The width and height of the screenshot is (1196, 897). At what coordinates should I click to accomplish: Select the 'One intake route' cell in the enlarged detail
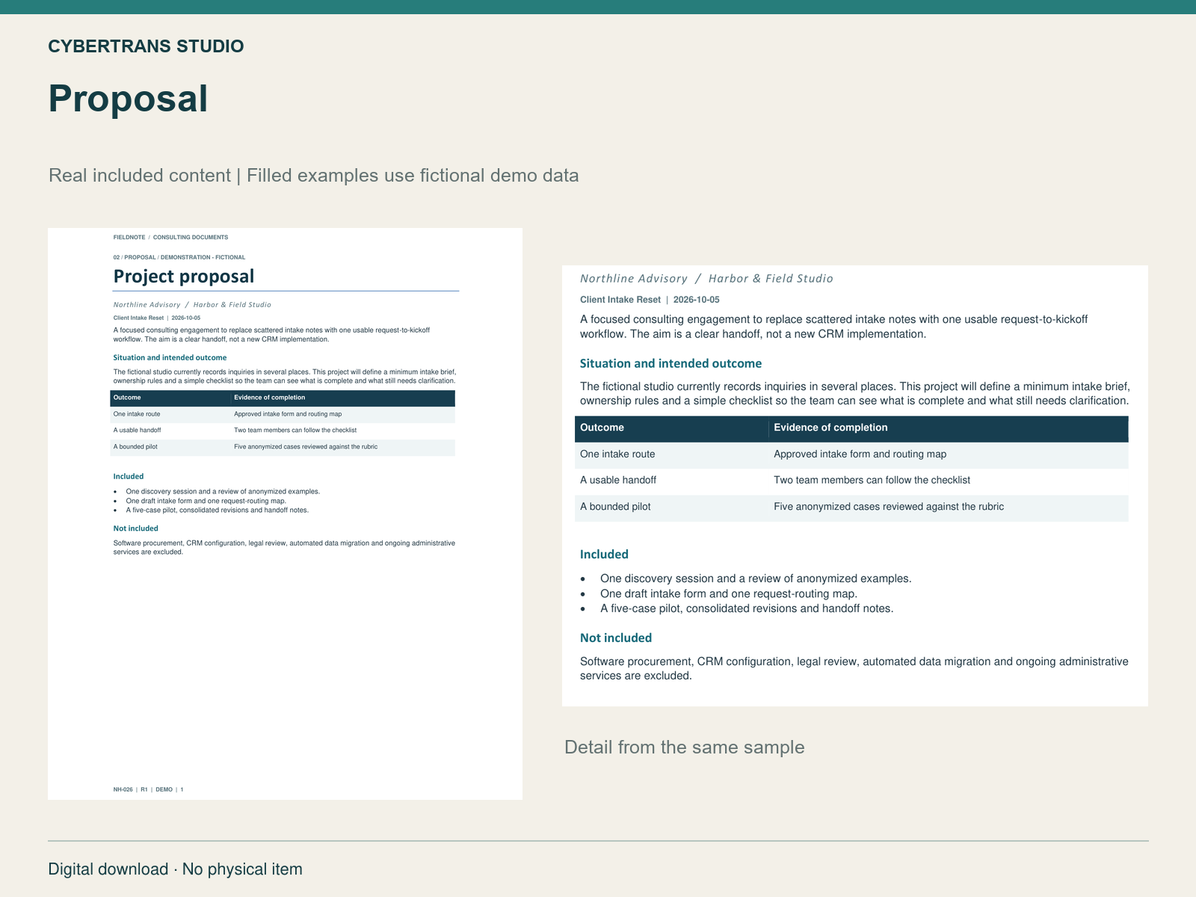pyautogui.click(x=617, y=454)
